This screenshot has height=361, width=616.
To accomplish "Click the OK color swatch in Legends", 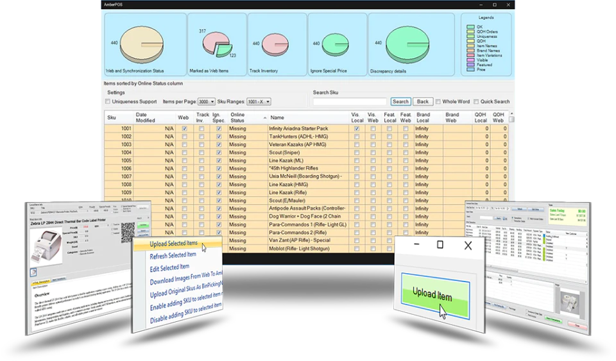I will 470,27.
